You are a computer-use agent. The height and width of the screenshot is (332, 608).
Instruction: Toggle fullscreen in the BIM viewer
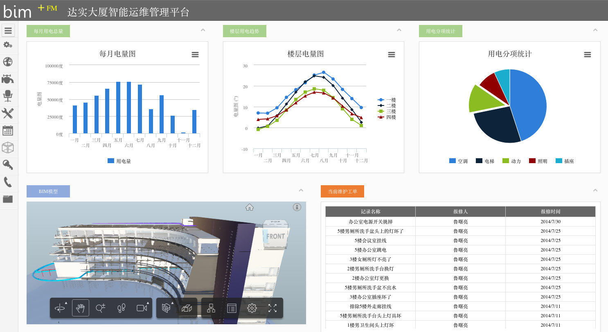pos(272,308)
